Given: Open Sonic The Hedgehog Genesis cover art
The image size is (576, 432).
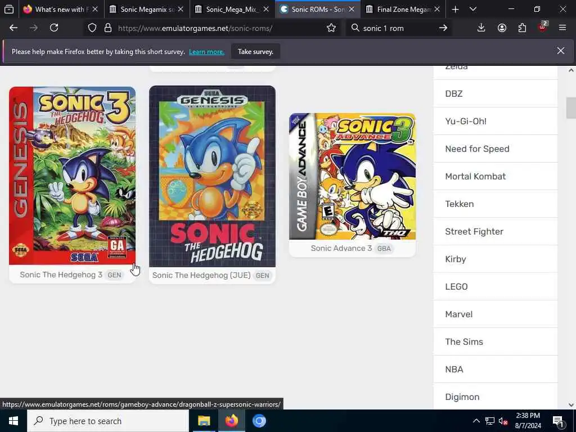Looking at the screenshot, I should (x=212, y=176).
